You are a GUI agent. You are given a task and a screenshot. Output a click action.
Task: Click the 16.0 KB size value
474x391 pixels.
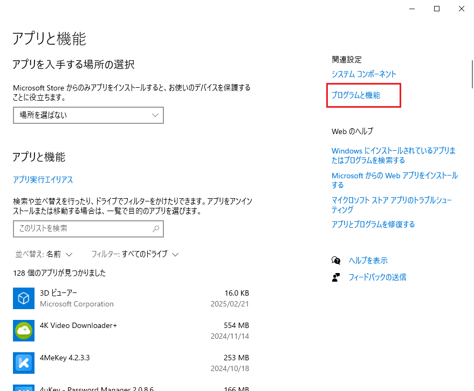pyautogui.click(x=237, y=293)
